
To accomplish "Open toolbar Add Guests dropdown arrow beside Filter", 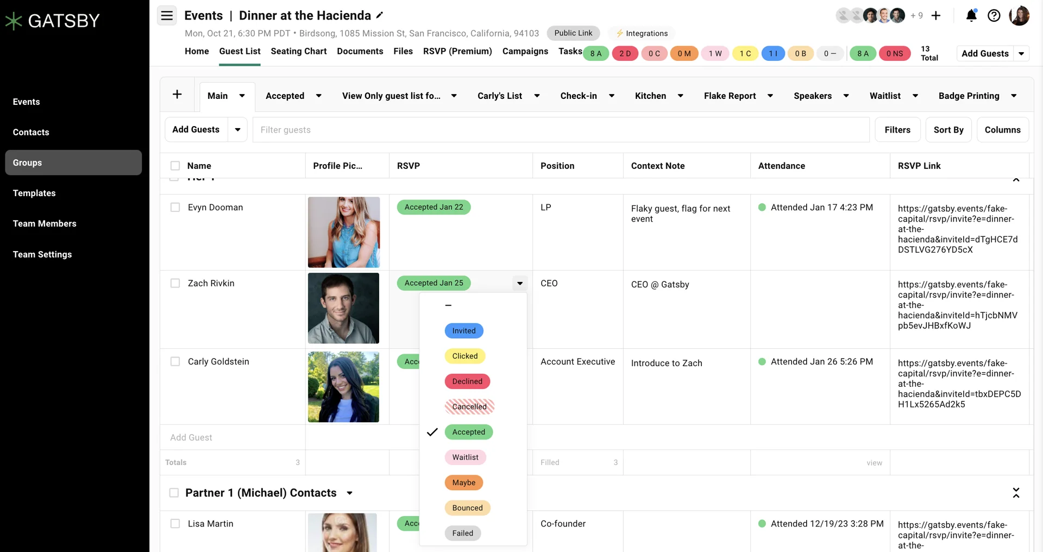I will pyautogui.click(x=237, y=129).
